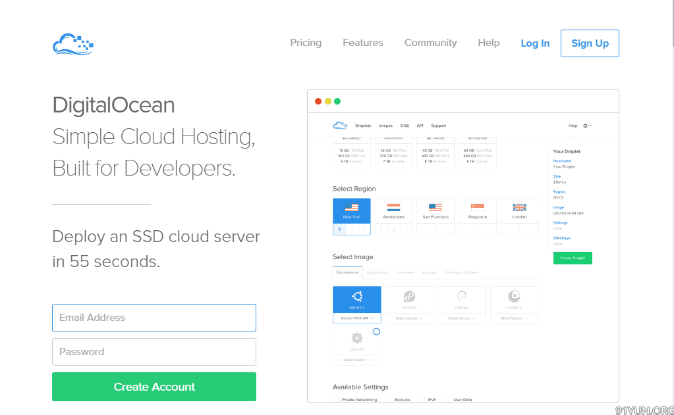674x415 pixels.
Task: Choose the Fedora distribution icon
Action: click(409, 296)
